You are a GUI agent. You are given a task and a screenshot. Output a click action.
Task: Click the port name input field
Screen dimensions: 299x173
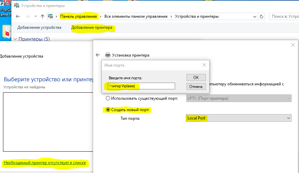pos(141,86)
